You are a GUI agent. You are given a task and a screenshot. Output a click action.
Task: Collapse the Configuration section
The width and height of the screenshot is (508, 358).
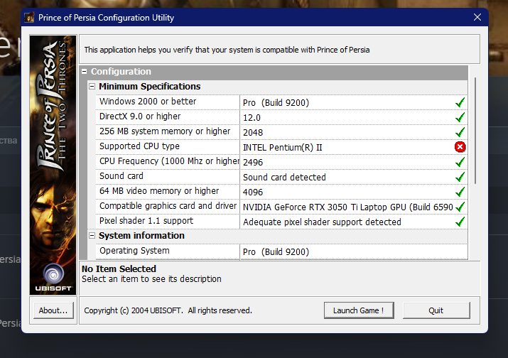pyautogui.click(x=85, y=71)
